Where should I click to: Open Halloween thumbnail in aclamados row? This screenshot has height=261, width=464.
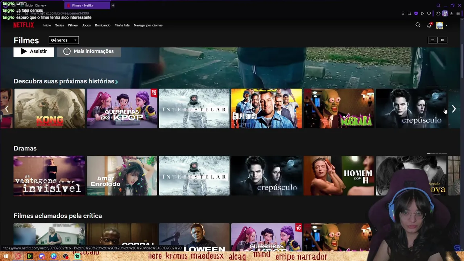pyautogui.click(x=194, y=237)
